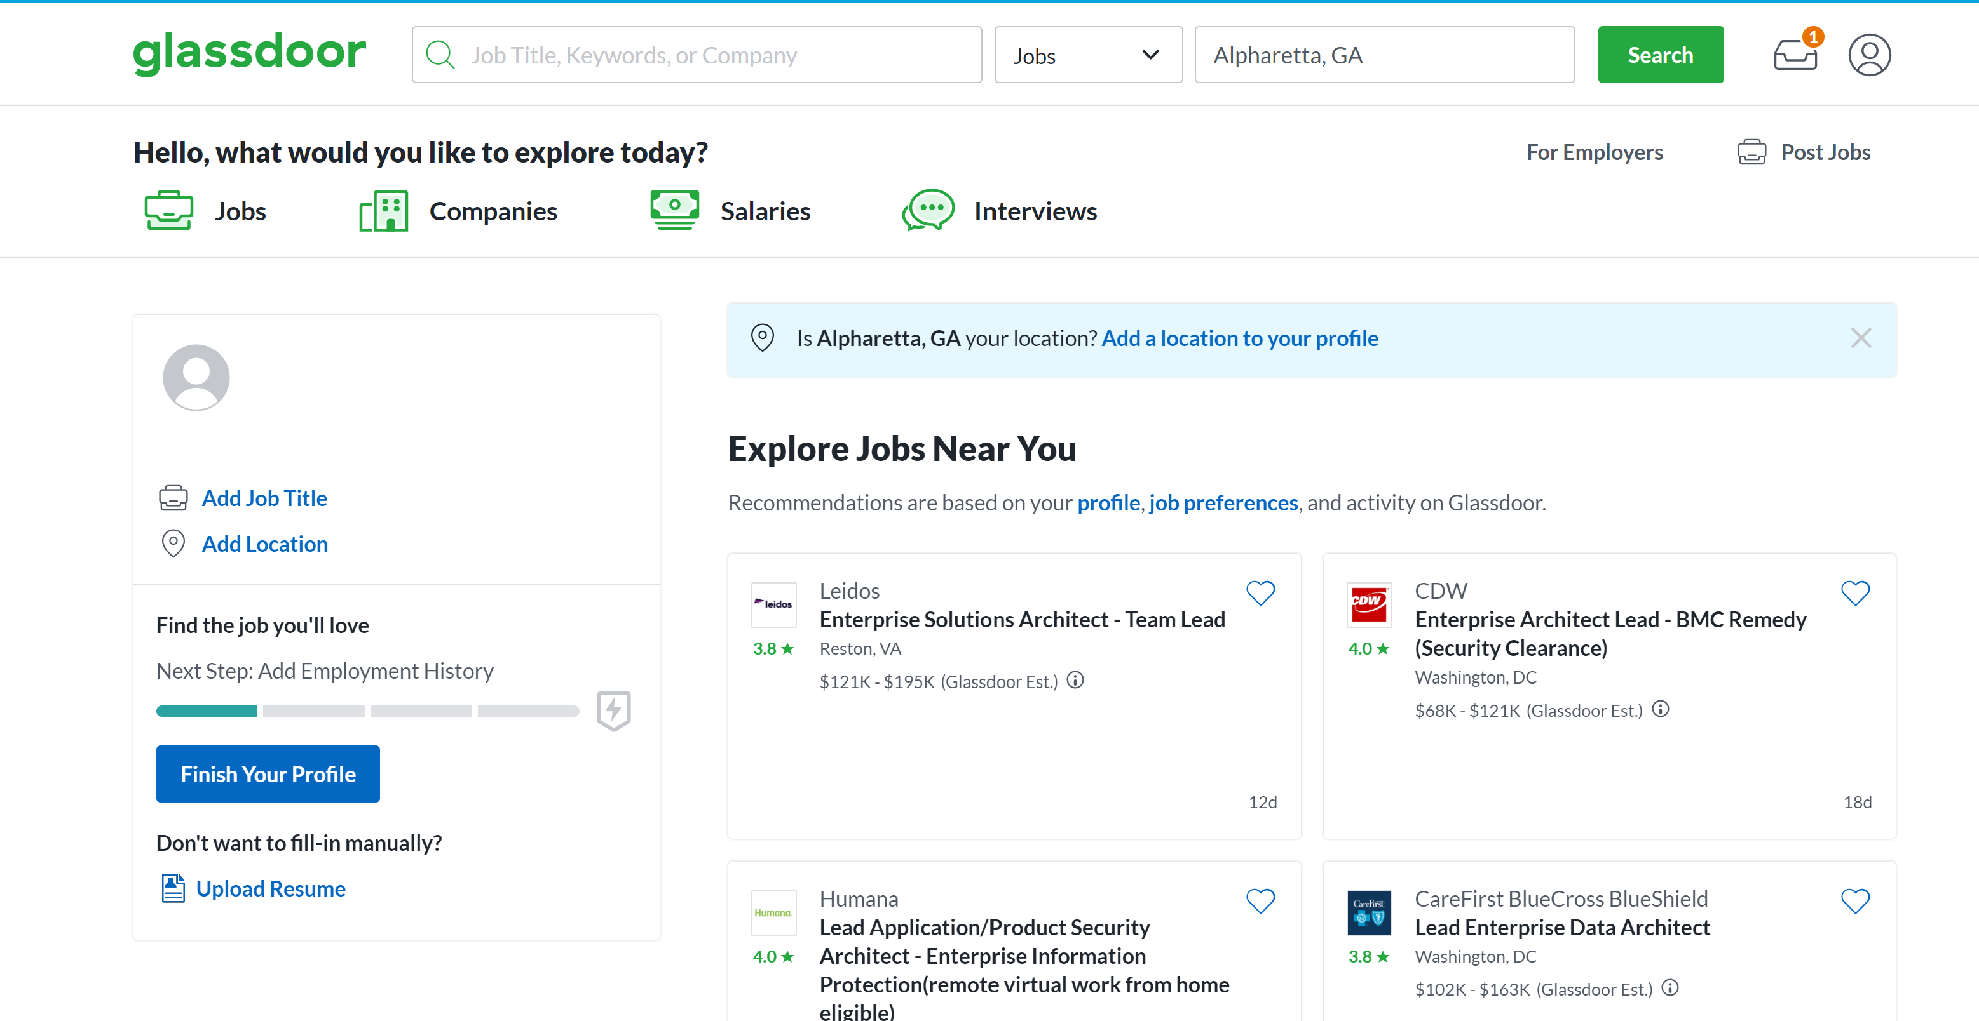This screenshot has width=1979, height=1021.
Task: Open notifications inbox with badge
Action: 1795,55
